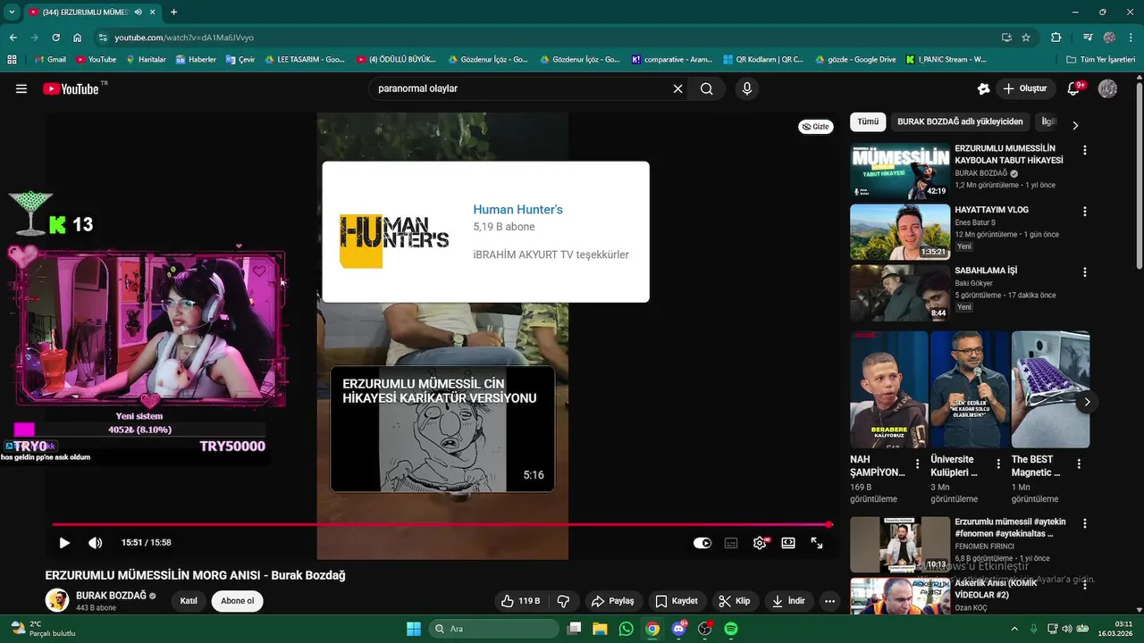This screenshot has height=643, width=1144.
Task: Enter full screen mode
Action: [x=817, y=542]
